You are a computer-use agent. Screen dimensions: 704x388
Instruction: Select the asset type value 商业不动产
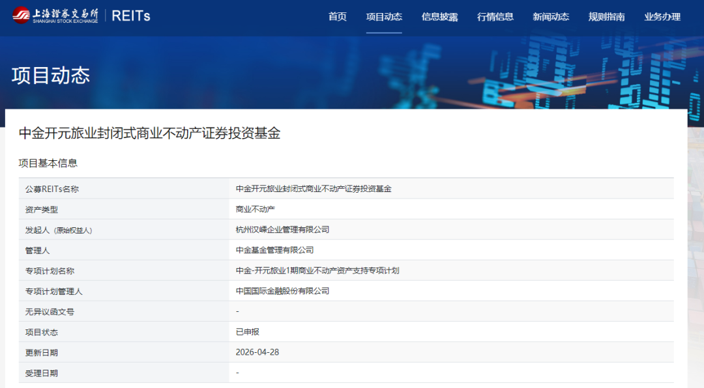[x=256, y=209]
